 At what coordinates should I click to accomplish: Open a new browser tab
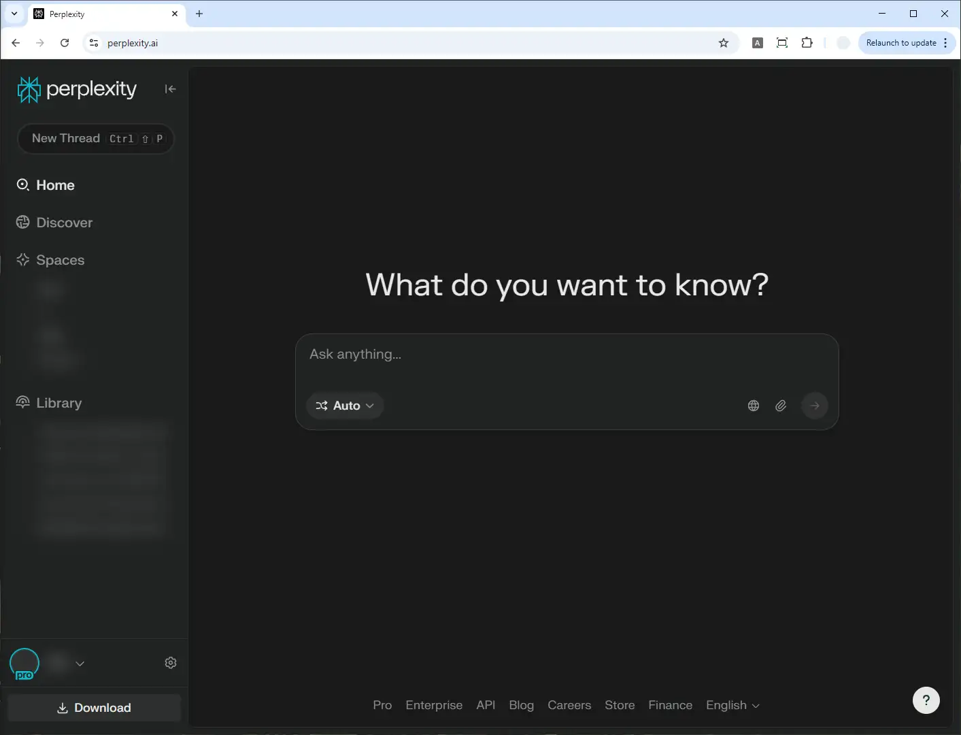(x=199, y=14)
